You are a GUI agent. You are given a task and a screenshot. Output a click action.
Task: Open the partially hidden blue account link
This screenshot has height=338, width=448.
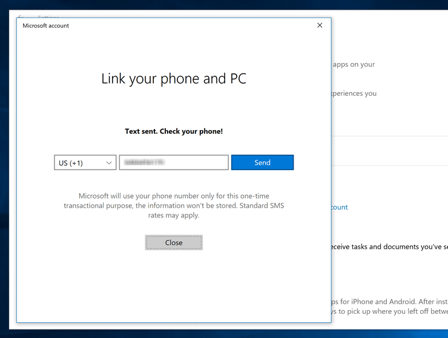340,207
